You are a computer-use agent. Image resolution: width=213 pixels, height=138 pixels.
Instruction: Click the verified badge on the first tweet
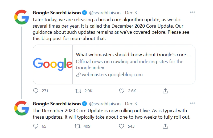coord(84,12)
